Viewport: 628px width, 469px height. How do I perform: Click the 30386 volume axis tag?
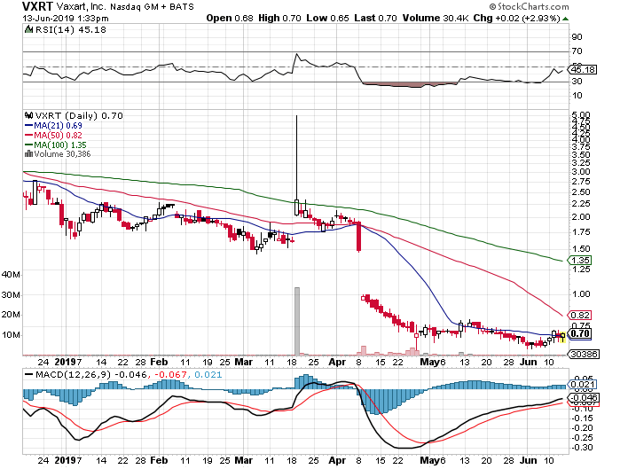click(x=584, y=354)
